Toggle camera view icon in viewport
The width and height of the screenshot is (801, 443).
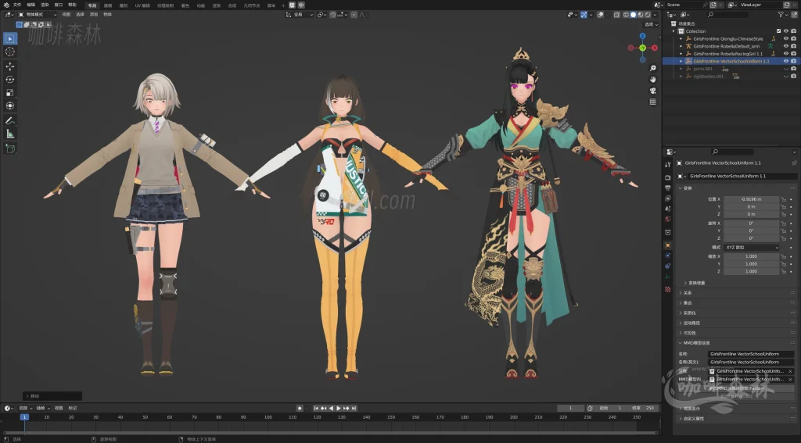pos(653,91)
